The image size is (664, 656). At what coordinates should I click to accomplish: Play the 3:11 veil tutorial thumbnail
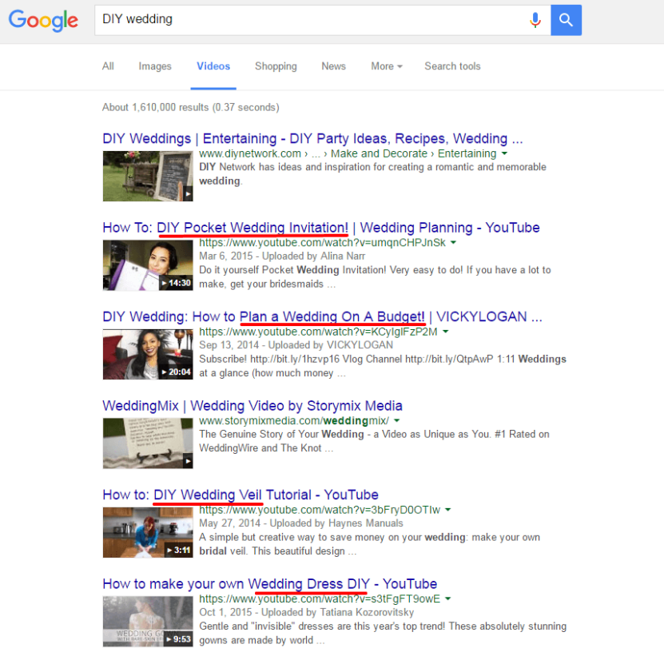coord(148,532)
